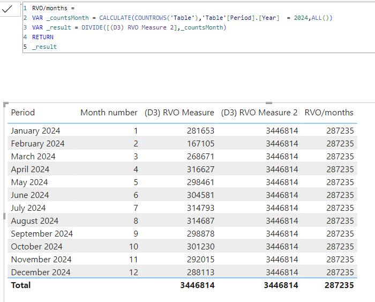Screen dimensions: 375x302
Task: Click Month number 10 cell
Action: pyautogui.click(x=133, y=246)
